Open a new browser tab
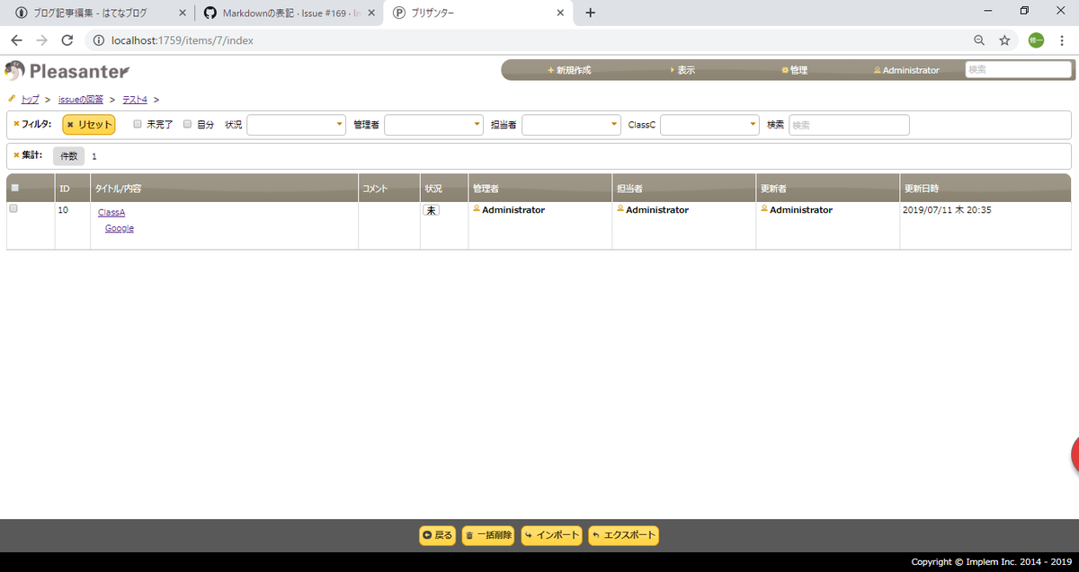Screen dimensions: 1079x572 click(x=591, y=13)
